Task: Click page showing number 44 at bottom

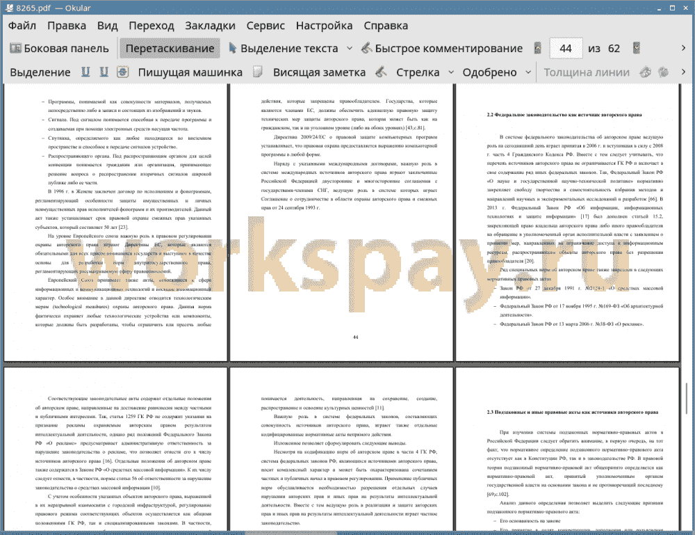Action: [x=341, y=223]
